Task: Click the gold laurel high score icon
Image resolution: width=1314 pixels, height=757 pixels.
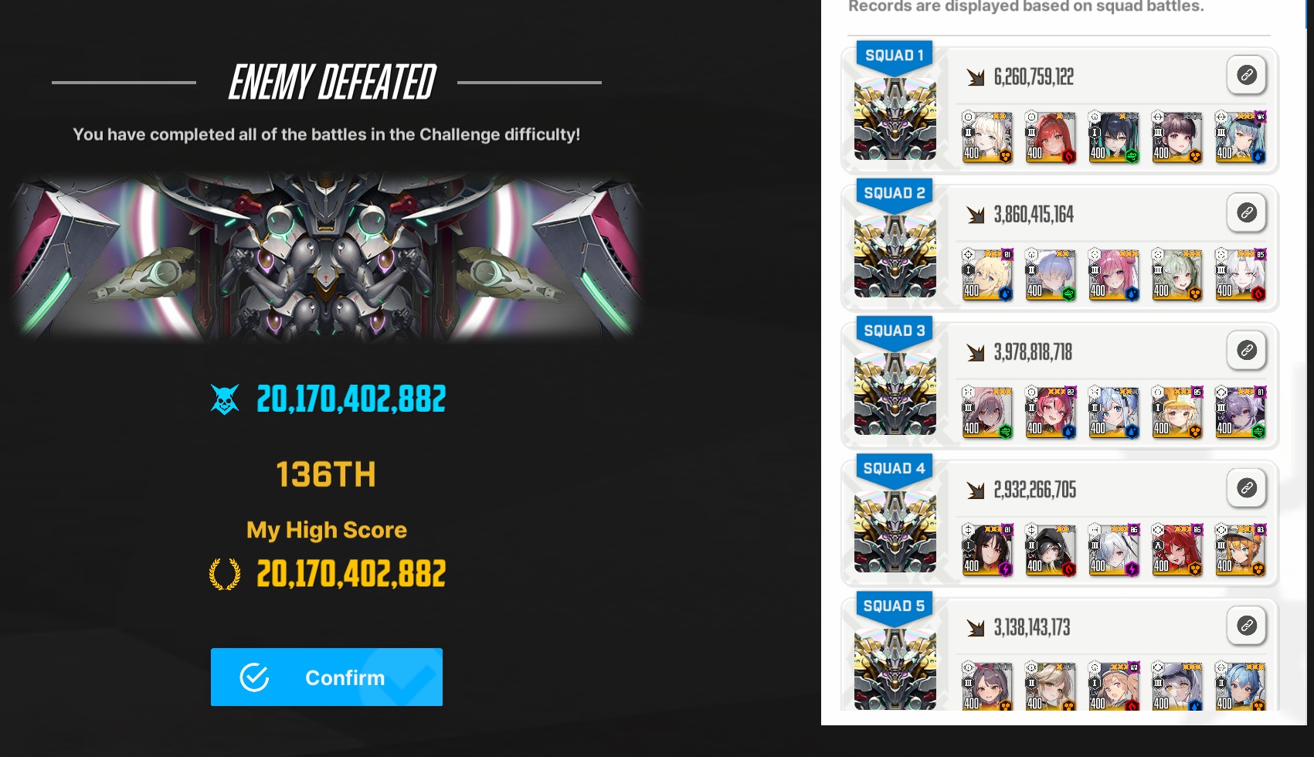Action: [x=225, y=574]
